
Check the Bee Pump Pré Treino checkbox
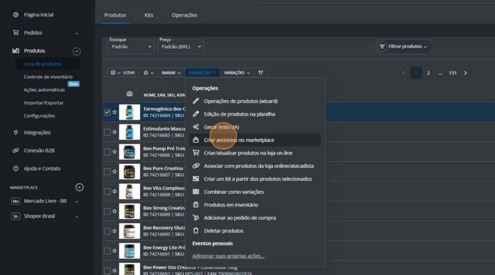pos(107,151)
